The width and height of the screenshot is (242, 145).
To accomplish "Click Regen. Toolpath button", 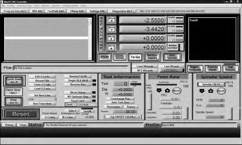I will [195, 68].
